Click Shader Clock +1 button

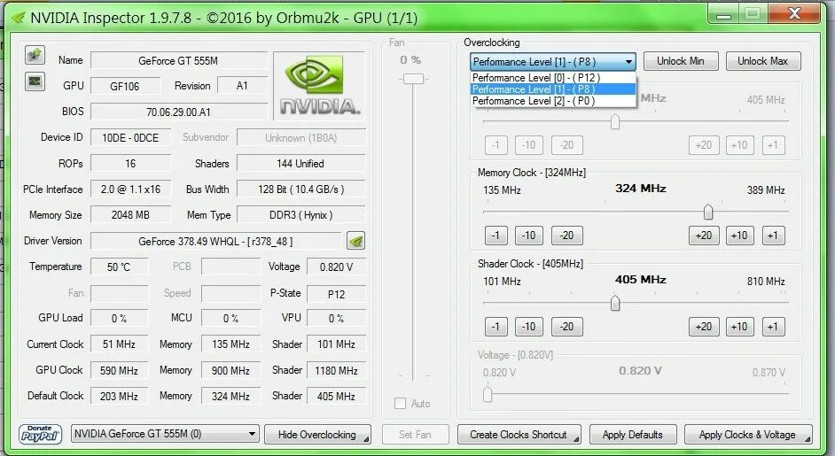(773, 326)
